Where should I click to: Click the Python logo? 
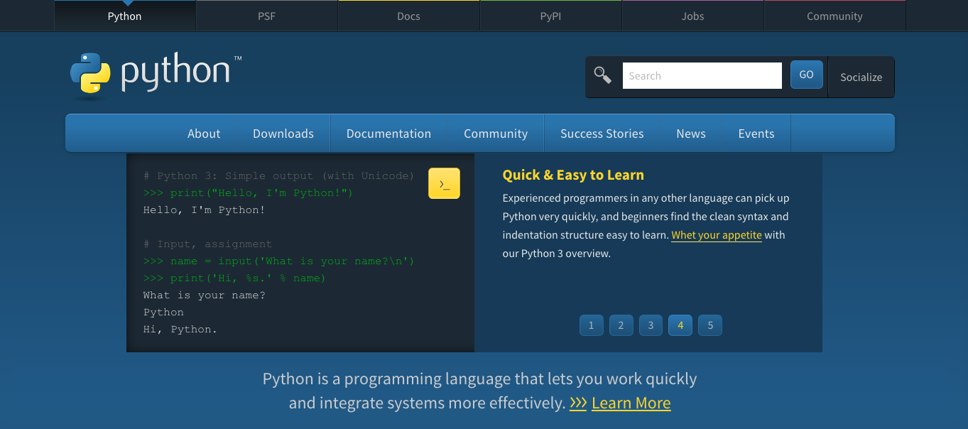156,73
